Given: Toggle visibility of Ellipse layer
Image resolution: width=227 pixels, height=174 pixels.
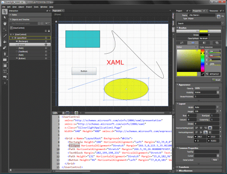Looking at the screenshot, I should 46,44.
